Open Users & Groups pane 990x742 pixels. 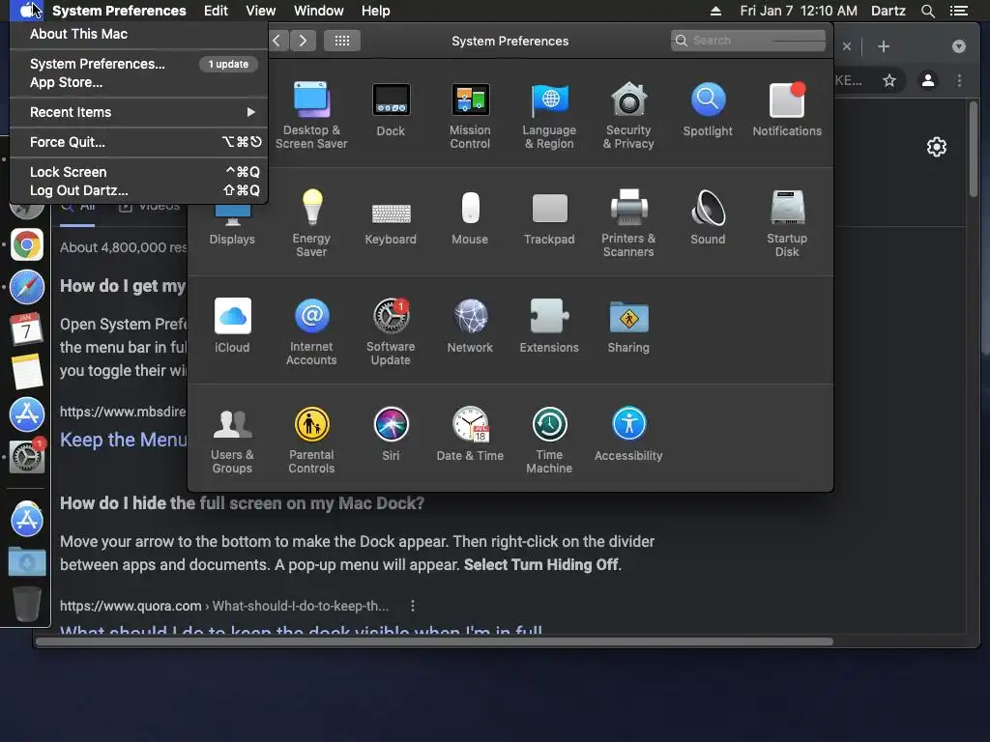(x=232, y=441)
